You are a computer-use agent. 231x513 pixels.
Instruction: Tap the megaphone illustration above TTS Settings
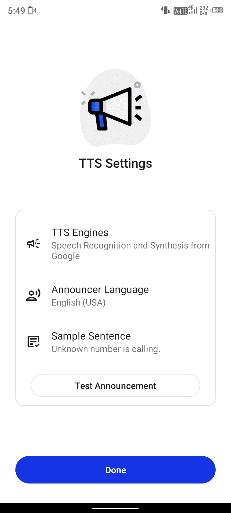point(116,108)
